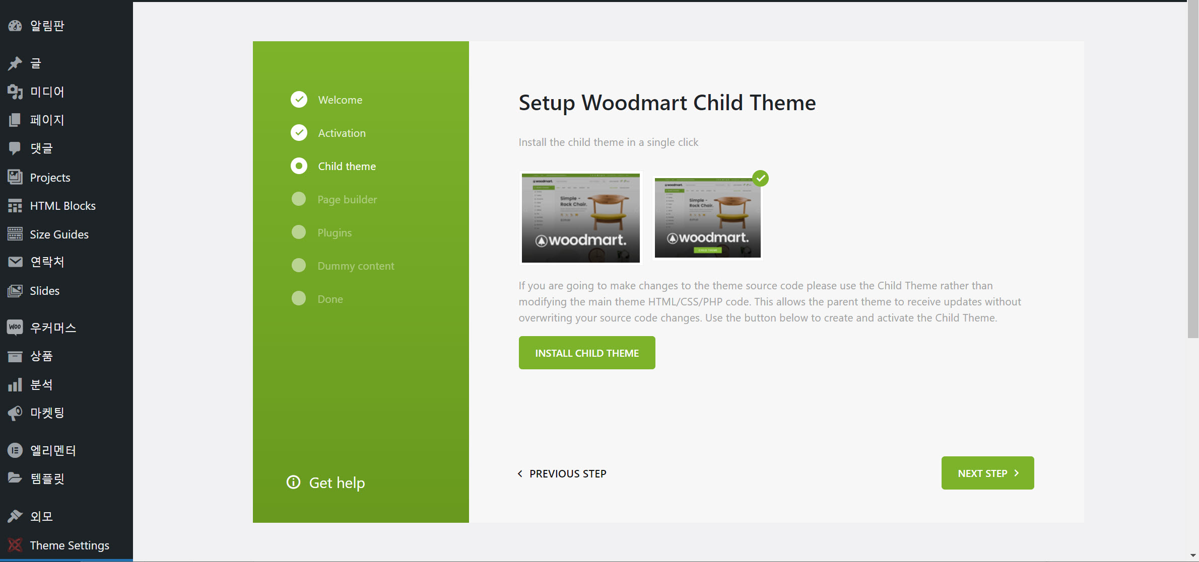This screenshot has width=1199, height=562.
Task: Open Media library icon in sidebar
Action: [x=15, y=92]
